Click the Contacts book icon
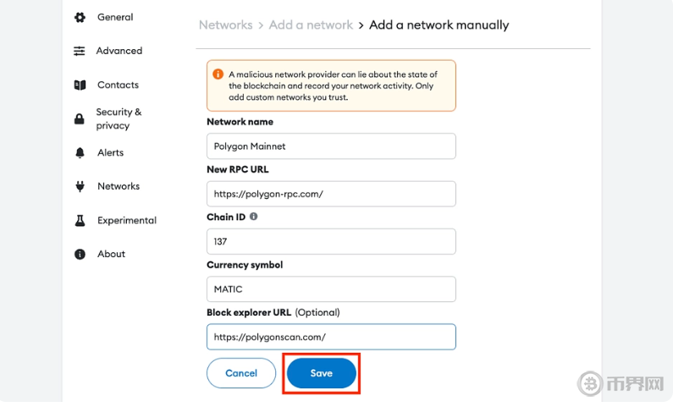 point(80,85)
